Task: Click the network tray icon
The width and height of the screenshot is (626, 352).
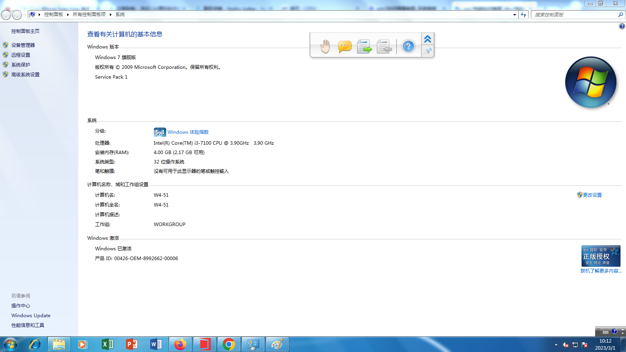Action: tap(575, 345)
